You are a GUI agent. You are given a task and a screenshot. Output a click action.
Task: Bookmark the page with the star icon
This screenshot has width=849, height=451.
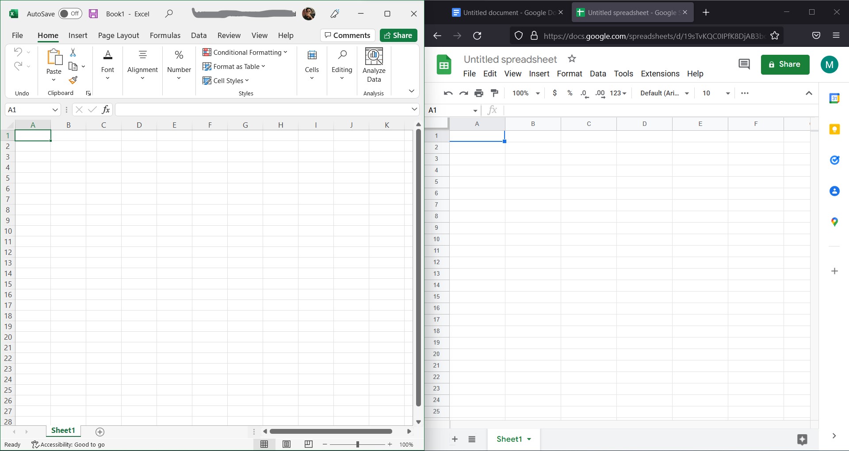[775, 36]
